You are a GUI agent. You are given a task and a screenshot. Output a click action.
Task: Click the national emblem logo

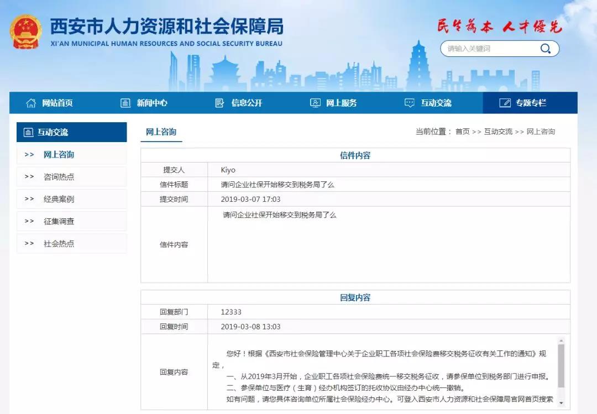pyautogui.click(x=25, y=32)
